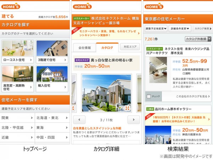Open the ネクスト住宅 interior photo
Viewport: 213px width, 160px height.
pos(158,70)
